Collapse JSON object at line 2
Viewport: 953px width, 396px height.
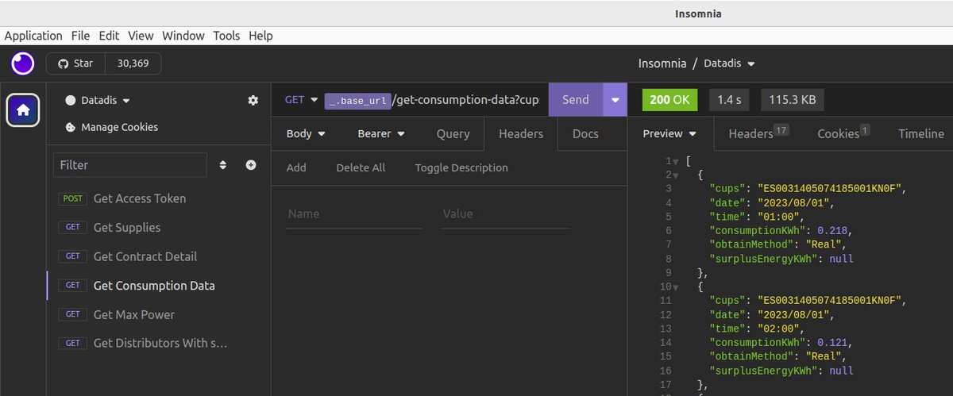coord(675,175)
